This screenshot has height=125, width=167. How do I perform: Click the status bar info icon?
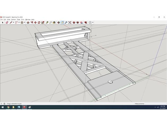click(x=4, y=104)
